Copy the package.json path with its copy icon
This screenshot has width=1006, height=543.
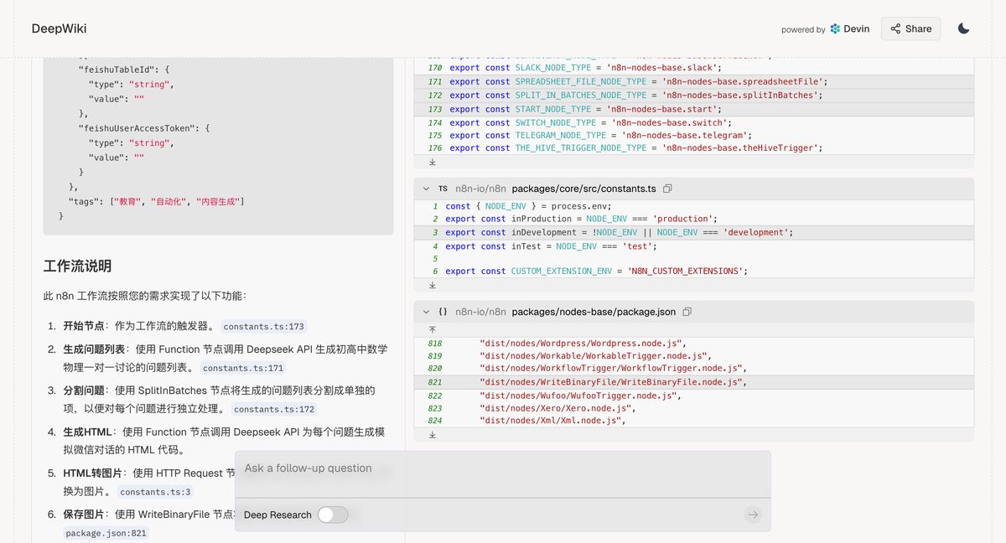click(687, 311)
